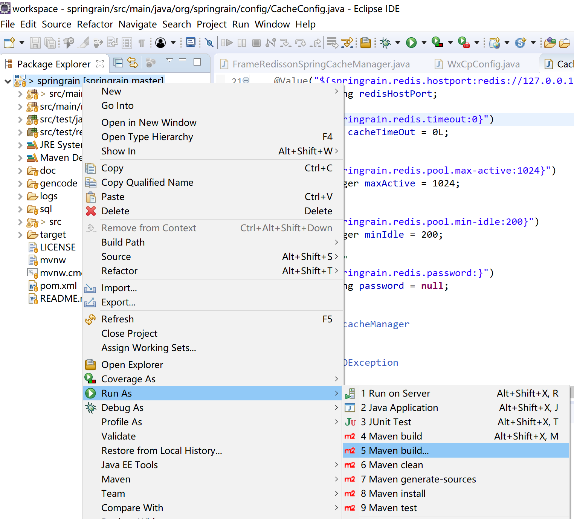Switch to the WxCpConfig.java editor tab
The height and width of the screenshot is (519, 574).
point(483,64)
